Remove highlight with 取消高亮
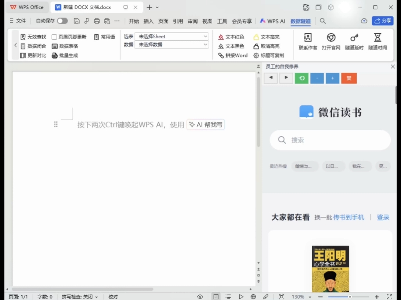Image resolution: width=401 pixels, height=300 pixels. pyautogui.click(x=266, y=46)
